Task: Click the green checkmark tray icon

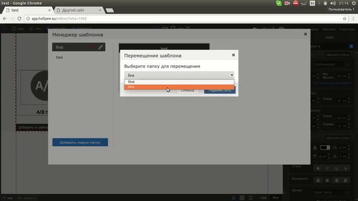Action: [x=279, y=3]
